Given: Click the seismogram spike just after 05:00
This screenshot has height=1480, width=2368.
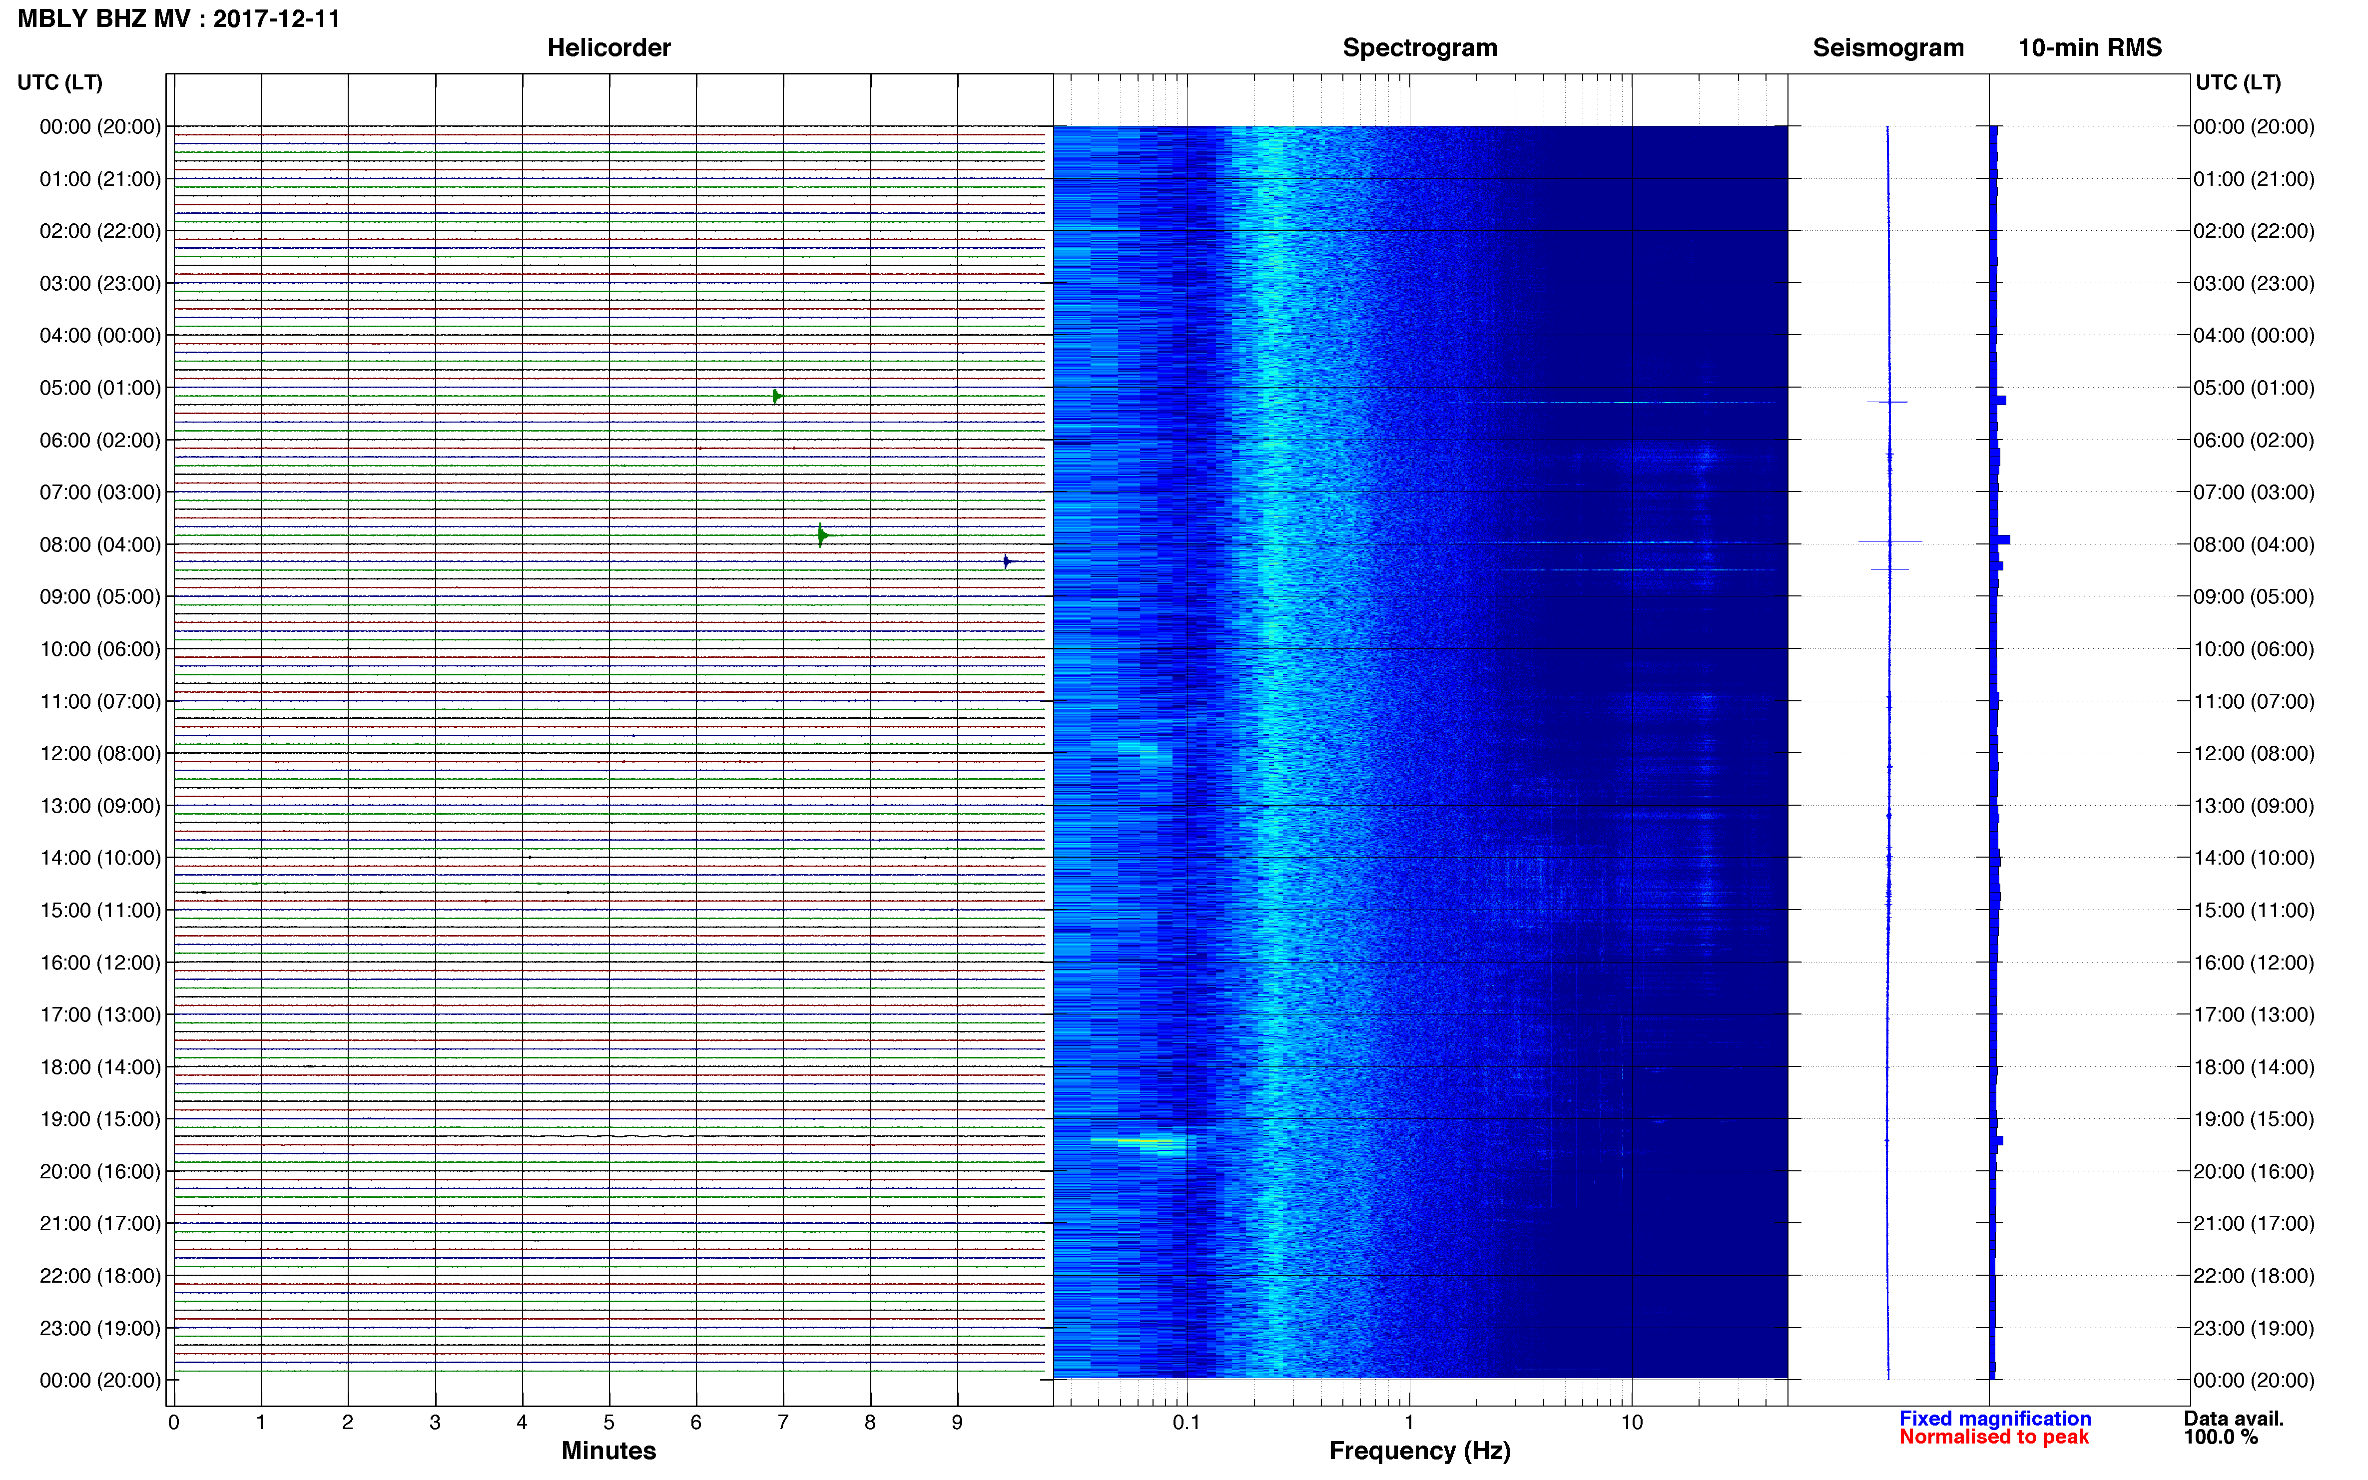Looking at the screenshot, I should (x=1887, y=401).
